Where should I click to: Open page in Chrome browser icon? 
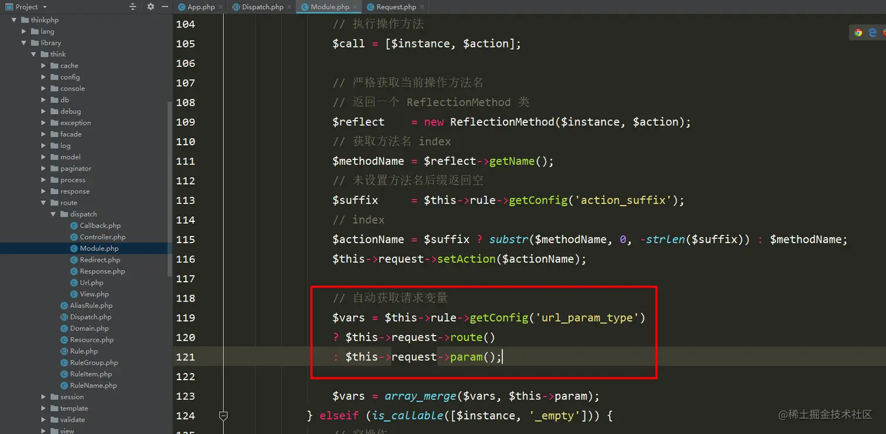point(858,33)
